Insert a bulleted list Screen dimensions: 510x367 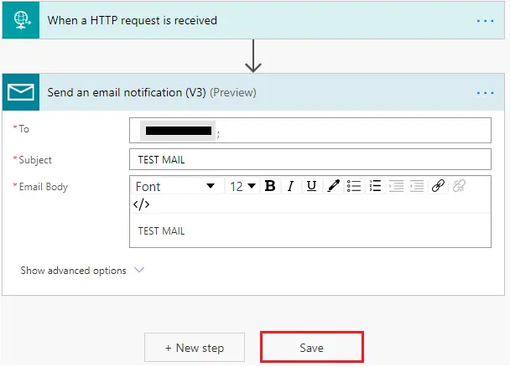(x=354, y=186)
